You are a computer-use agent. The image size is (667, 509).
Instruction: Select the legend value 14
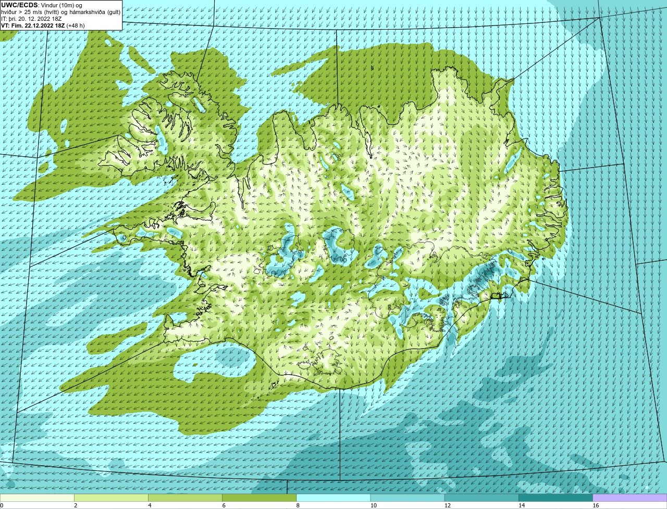pyautogui.click(x=521, y=505)
